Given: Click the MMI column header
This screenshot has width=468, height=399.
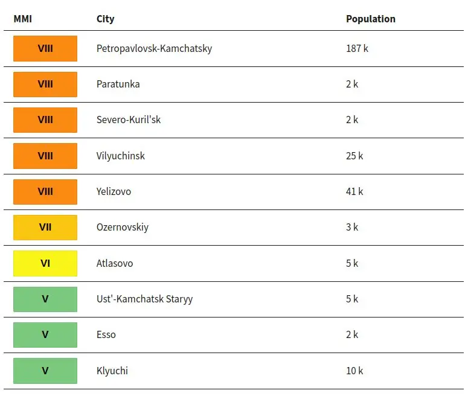Looking at the screenshot, I should tap(23, 19).
